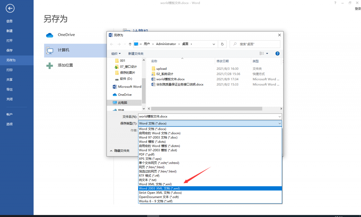This screenshot has height=217, width=361.
Task: Open the 组织 dropdown menu
Action: [116, 53]
